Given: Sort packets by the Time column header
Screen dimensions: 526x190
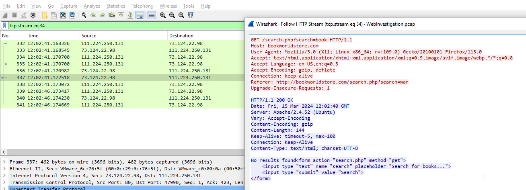Looking at the screenshot, I should (52, 36).
